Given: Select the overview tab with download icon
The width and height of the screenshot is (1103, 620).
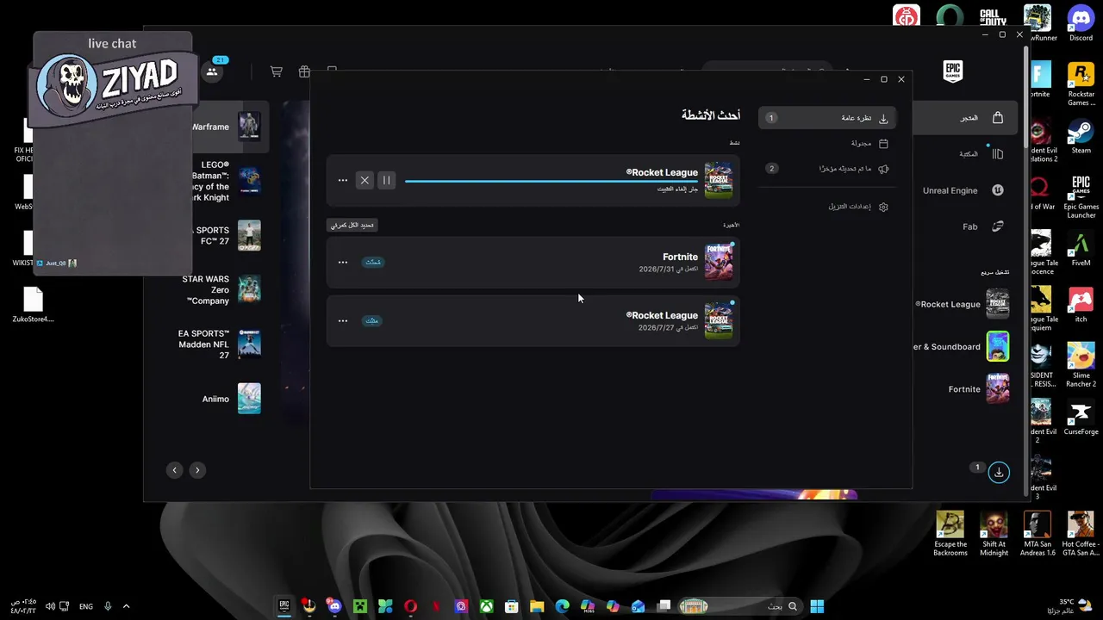Looking at the screenshot, I should pyautogui.click(x=827, y=118).
